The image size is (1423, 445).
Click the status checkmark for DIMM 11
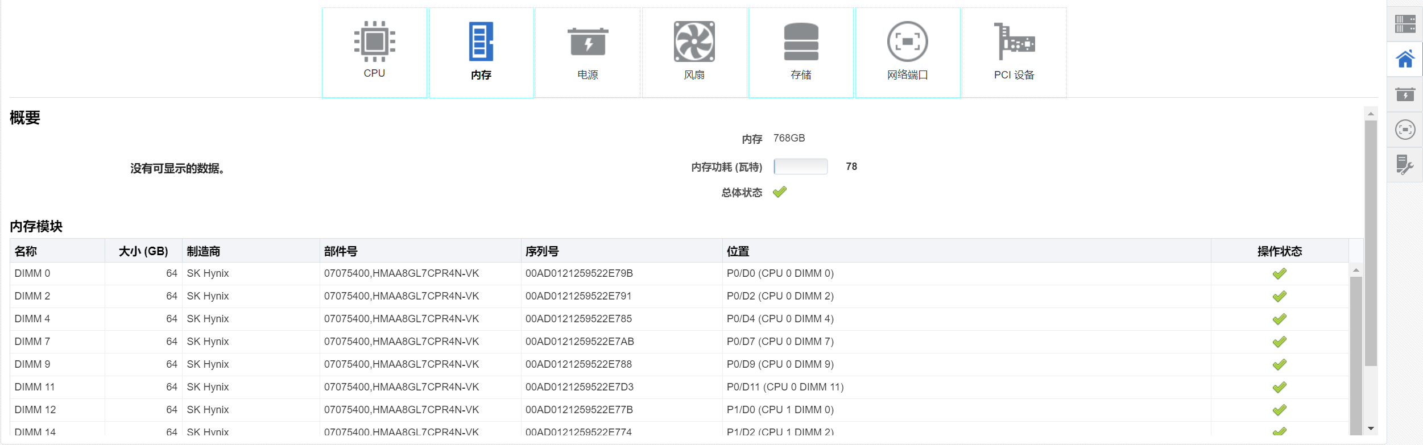(x=1280, y=388)
